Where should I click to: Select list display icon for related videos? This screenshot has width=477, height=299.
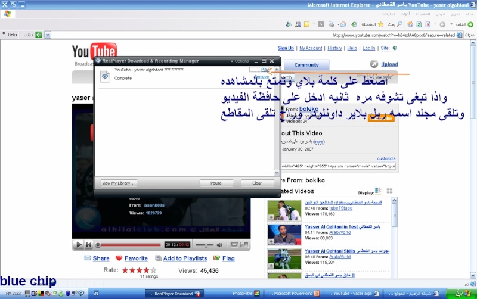[x=378, y=191]
